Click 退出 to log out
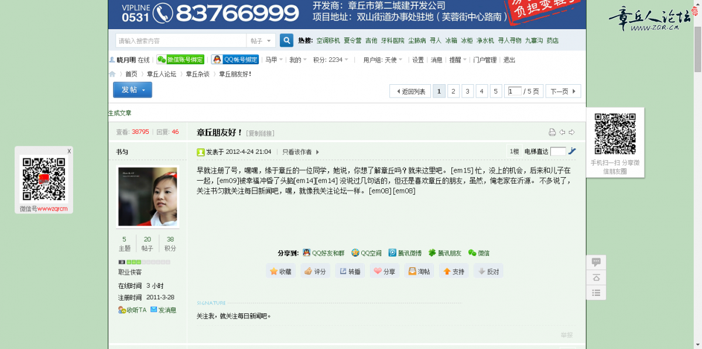Screen dimensions: 702x349 coord(509,60)
